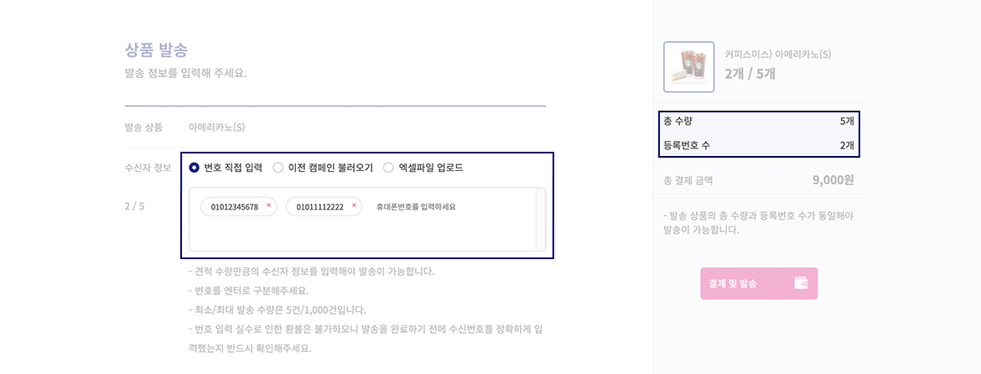Screen dimensions: 981x374
Task: Open the 아메리카노 product thumbnail image
Action: point(689,67)
